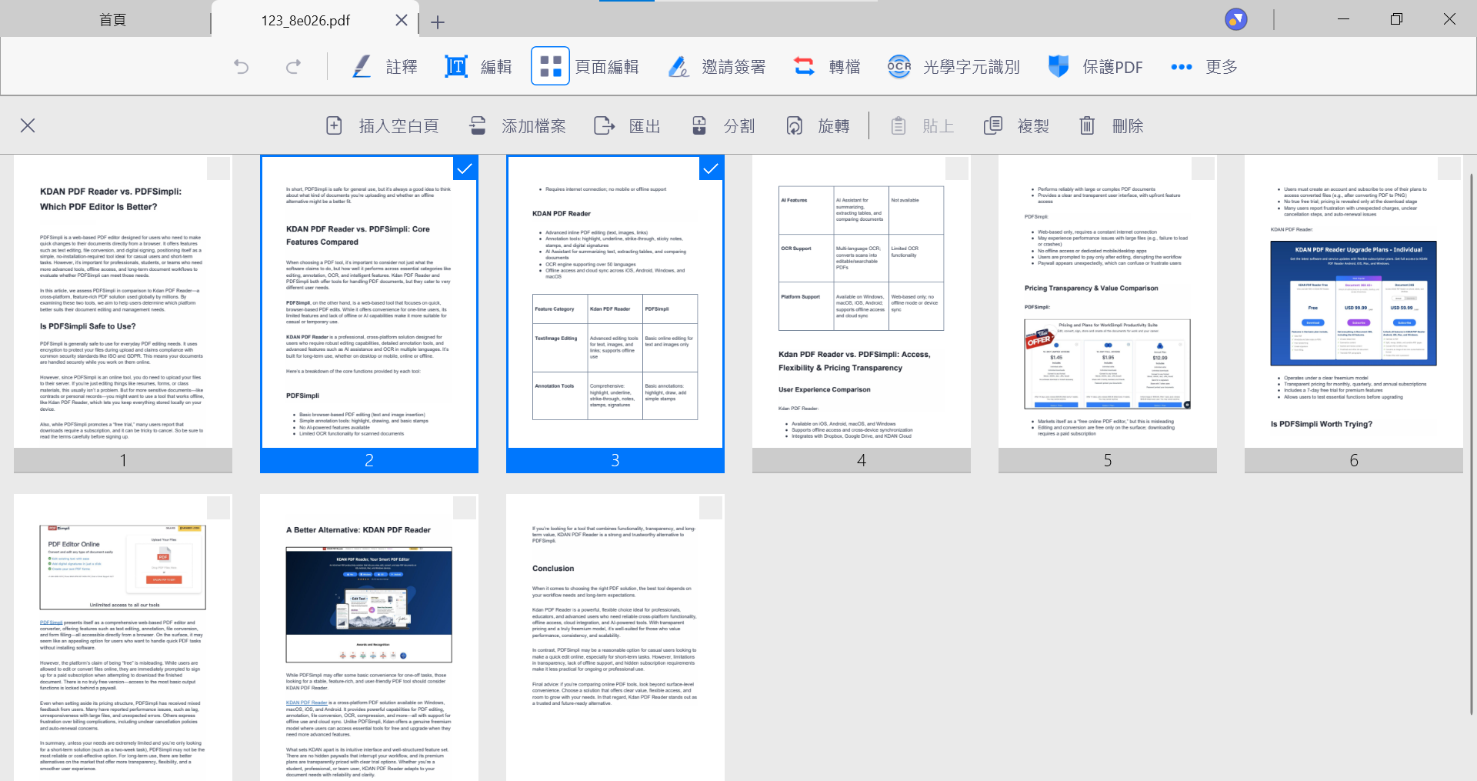Expand the 更多 more options menu

[1204, 67]
